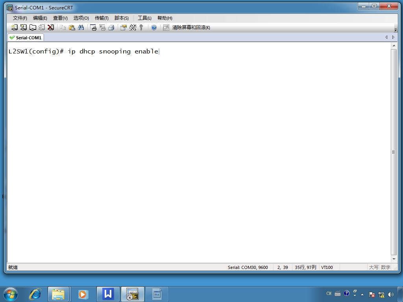Open the 文件(F) menu
This screenshot has width=403, height=302.
click(x=20, y=18)
